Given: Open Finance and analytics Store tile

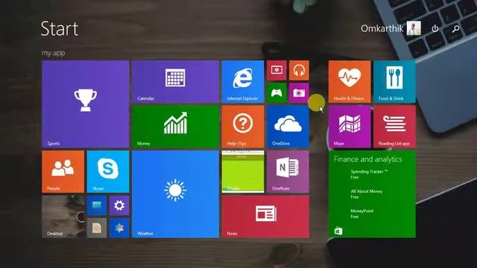Looking at the screenshot, I should (x=372, y=194).
